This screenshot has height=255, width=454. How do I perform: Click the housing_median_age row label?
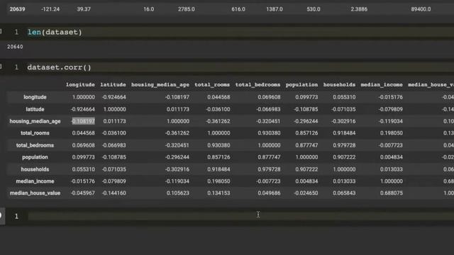pyautogui.click(x=35, y=121)
